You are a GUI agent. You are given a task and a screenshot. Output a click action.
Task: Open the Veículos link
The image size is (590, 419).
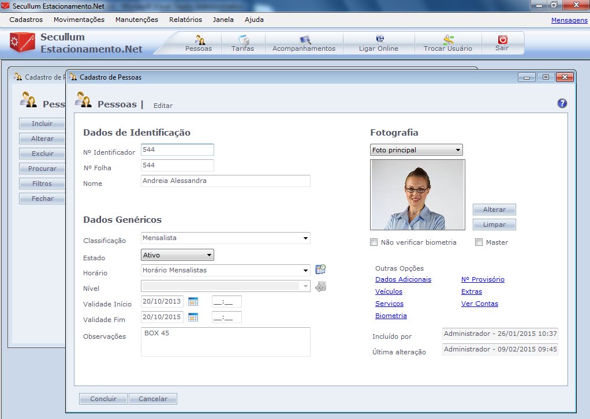coord(389,291)
